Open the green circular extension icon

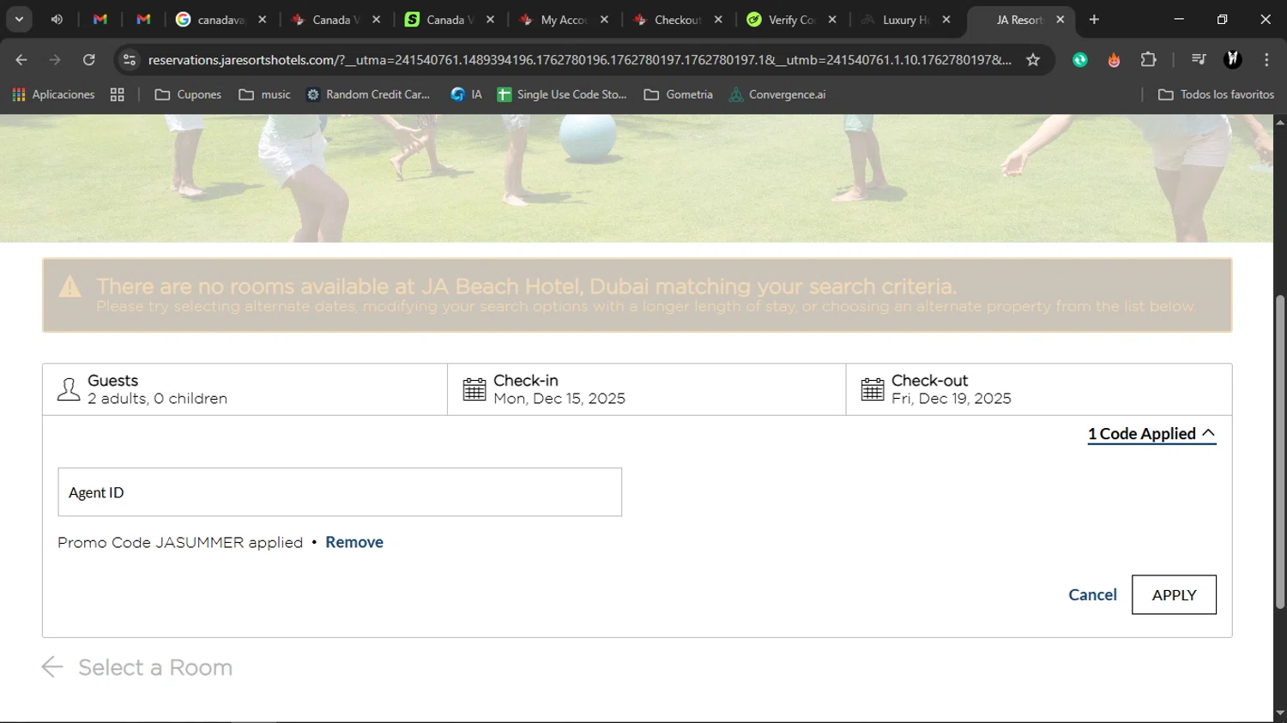coord(1080,59)
